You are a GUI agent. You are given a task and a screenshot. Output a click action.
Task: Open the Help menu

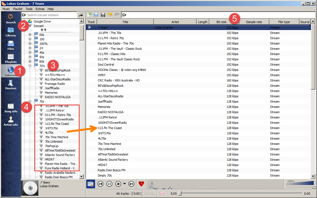(x=51, y=9)
